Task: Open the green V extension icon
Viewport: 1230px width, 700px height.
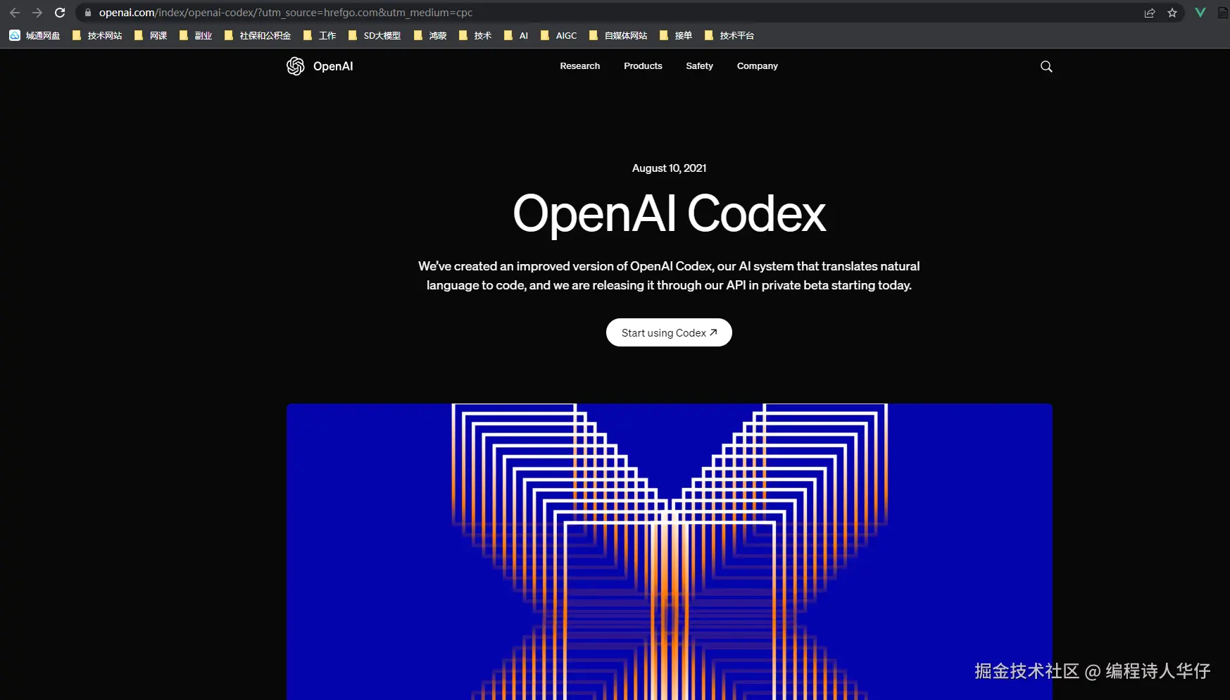Action: tap(1200, 13)
